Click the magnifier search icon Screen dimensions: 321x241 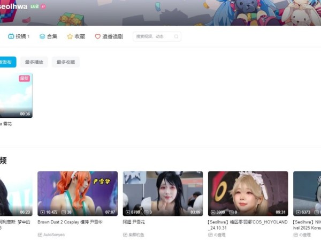click(x=176, y=36)
